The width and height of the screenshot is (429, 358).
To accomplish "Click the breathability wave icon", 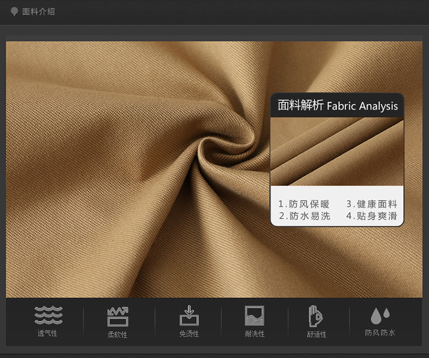I will pyautogui.click(x=48, y=316).
